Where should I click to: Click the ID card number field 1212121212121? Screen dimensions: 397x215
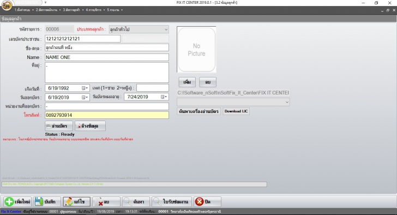pyautogui.click(x=82, y=39)
